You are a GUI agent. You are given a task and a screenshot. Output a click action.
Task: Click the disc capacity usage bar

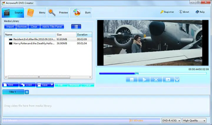point(81,120)
